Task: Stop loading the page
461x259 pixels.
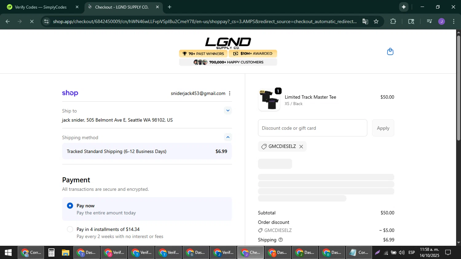Action: [32, 22]
